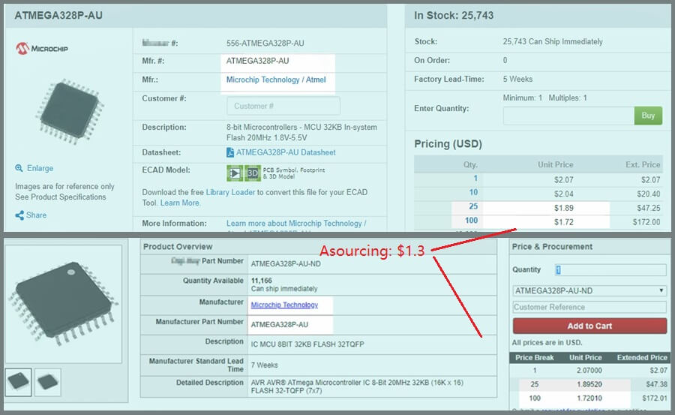Click the Enter Quantity input field

pyautogui.click(x=568, y=116)
